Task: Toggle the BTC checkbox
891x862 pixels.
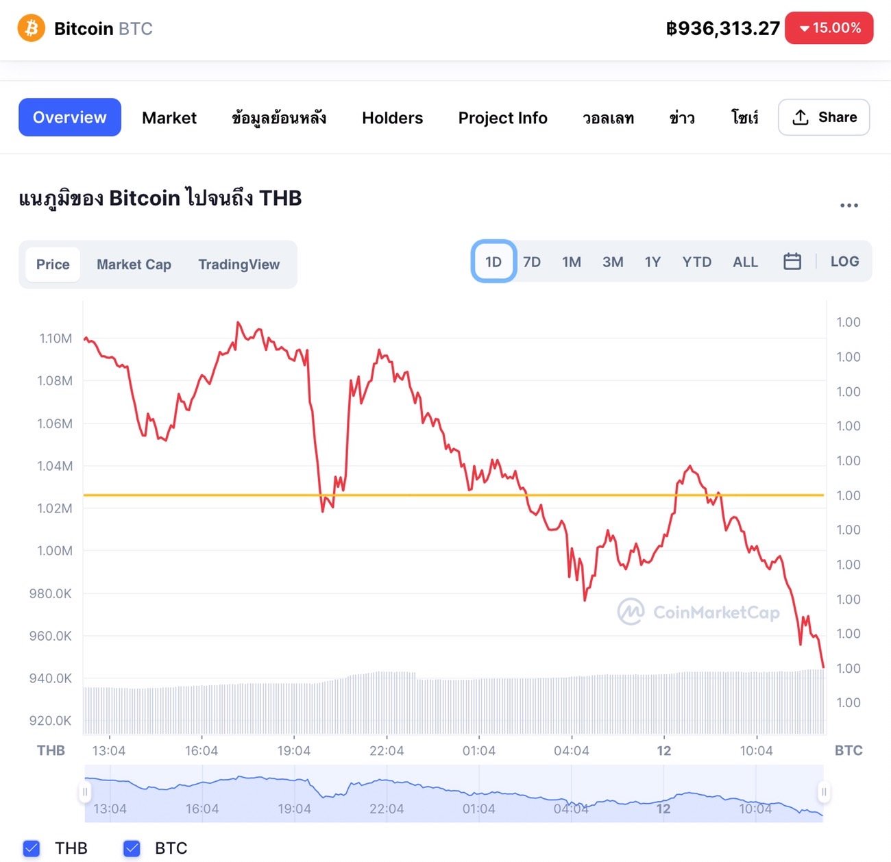Action: (132, 848)
